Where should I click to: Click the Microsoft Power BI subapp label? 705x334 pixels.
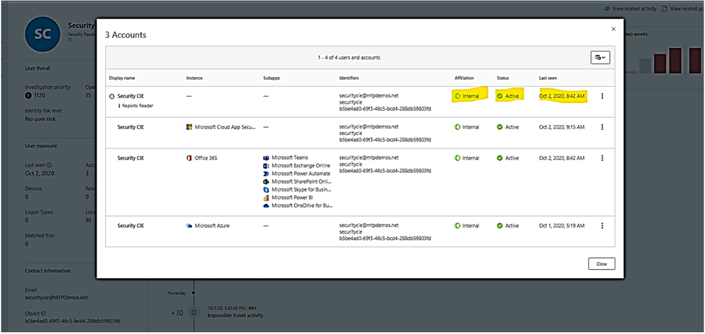[x=292, y=198]
